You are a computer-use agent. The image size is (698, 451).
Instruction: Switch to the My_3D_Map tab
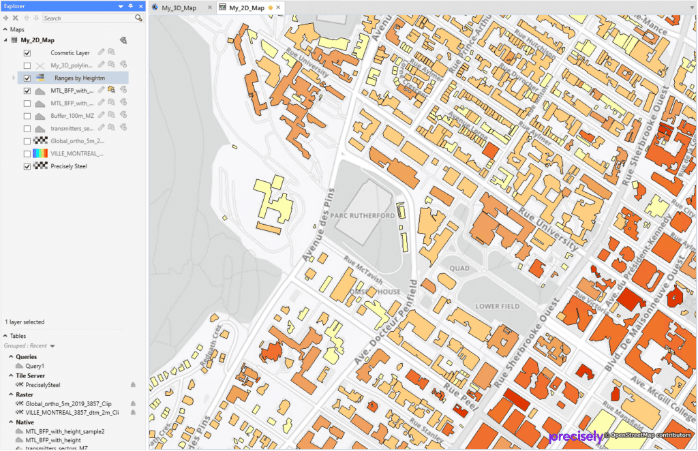click(179, 7)
